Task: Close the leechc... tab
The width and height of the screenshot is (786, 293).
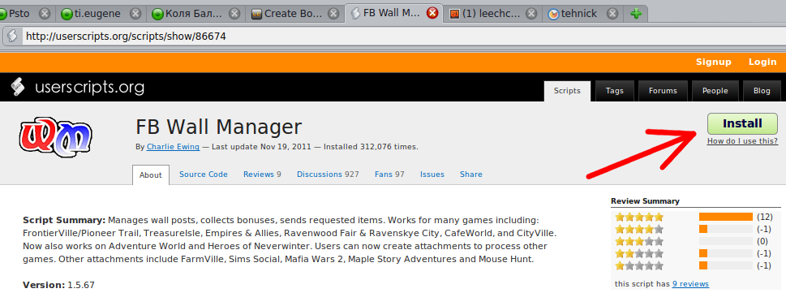Action: pos(531,14)
